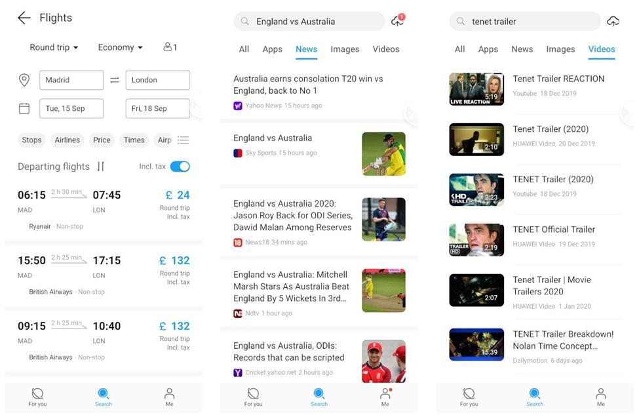Sort departing flights using the sort icon
This screenshot has height=415, width=639.
click(x=101, y=167)
